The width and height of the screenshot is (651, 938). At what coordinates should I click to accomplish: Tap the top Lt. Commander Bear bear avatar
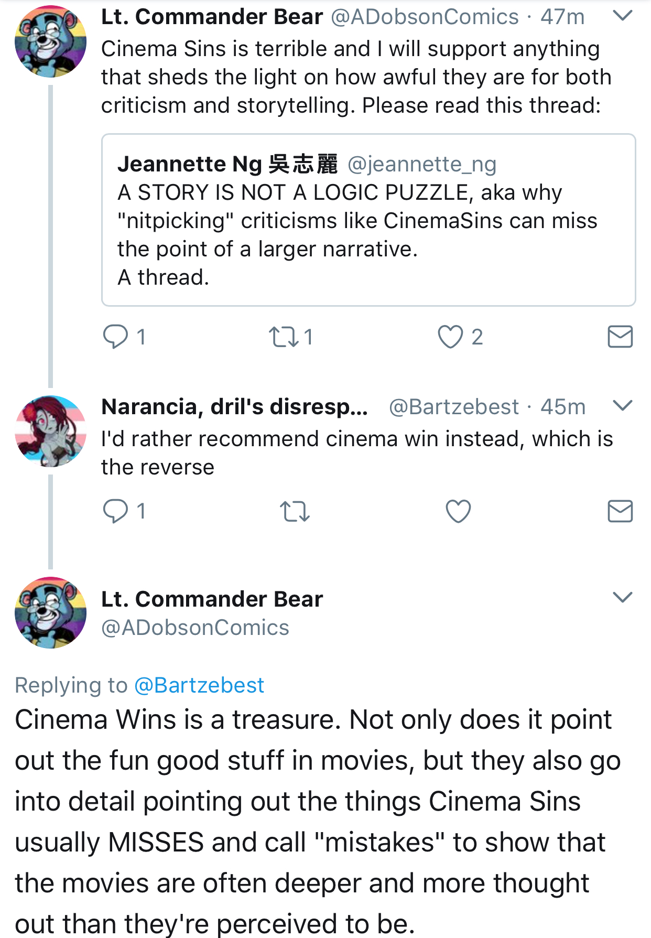coord(51,41)
